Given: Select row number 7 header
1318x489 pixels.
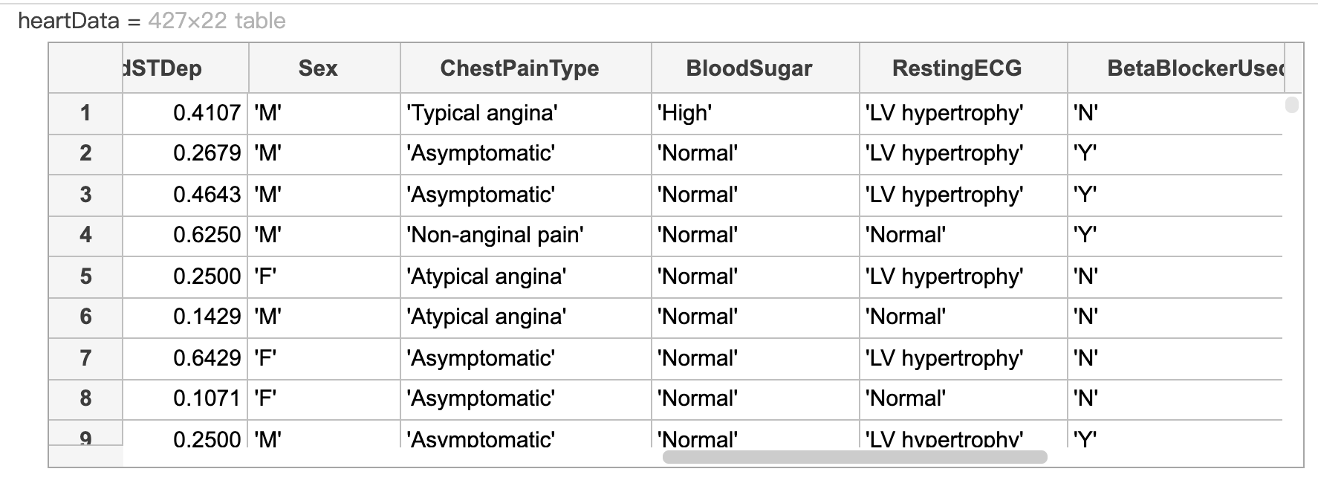Looking at the screenshot, I should pos(85,358).
